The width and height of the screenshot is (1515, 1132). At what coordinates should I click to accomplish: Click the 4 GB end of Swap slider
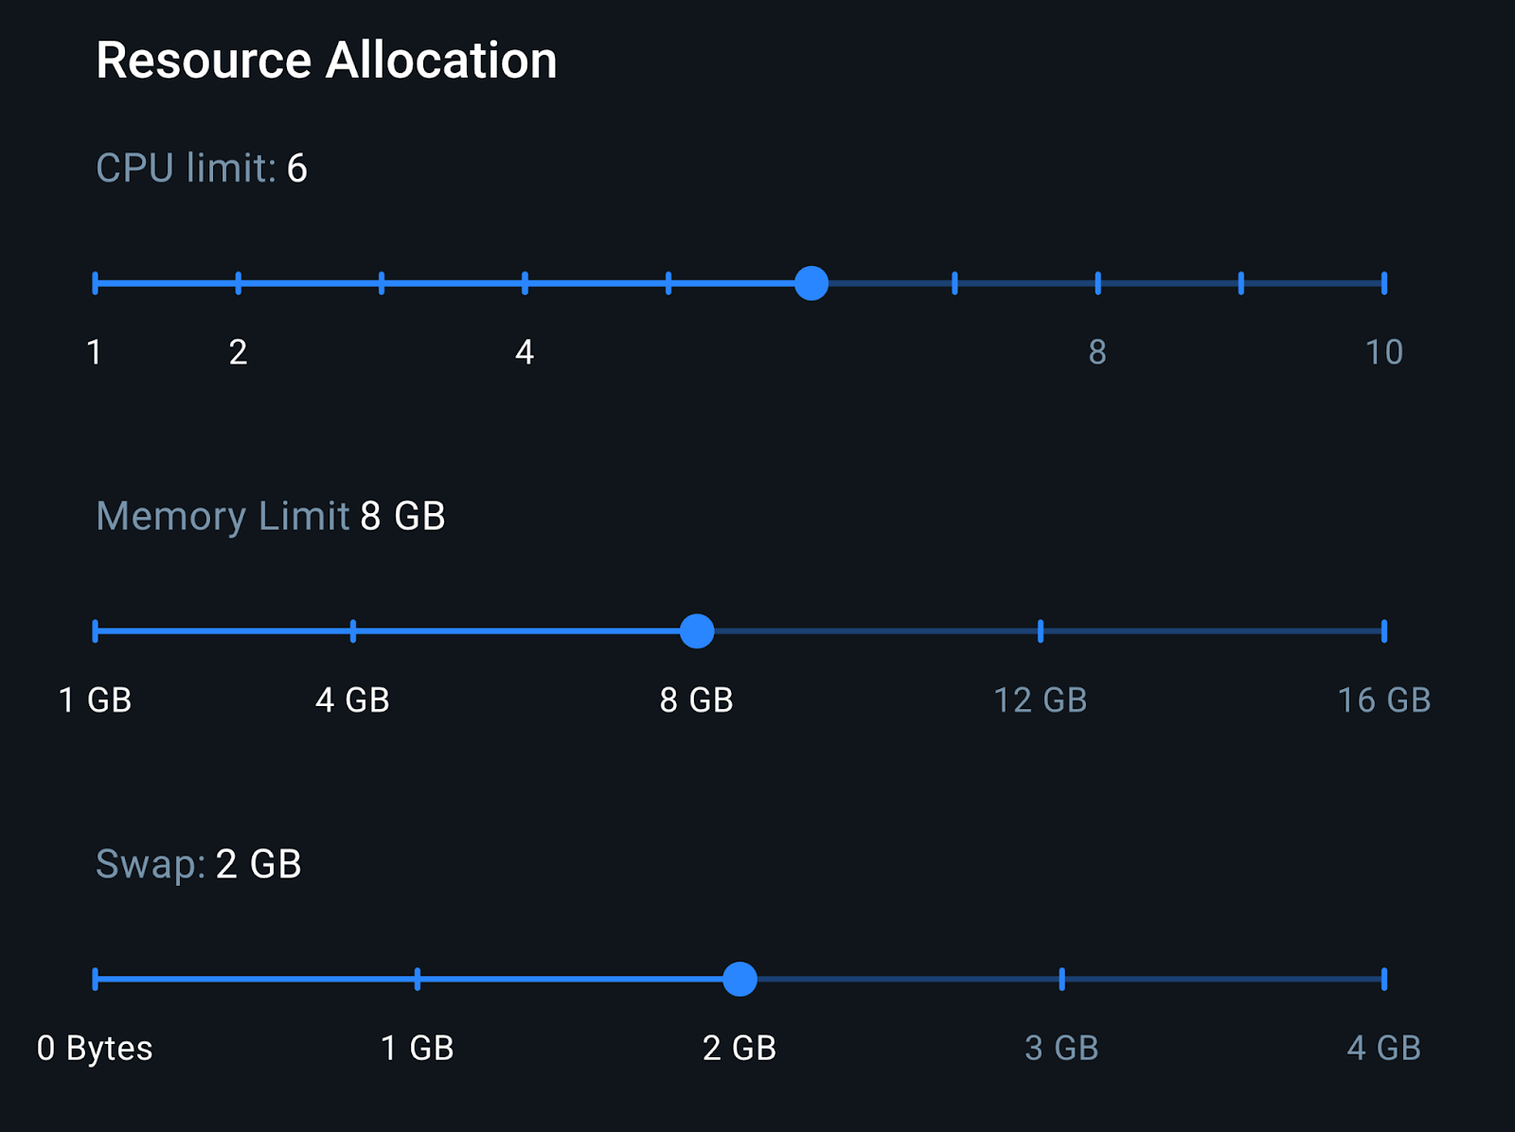(x=1384, y=981)
